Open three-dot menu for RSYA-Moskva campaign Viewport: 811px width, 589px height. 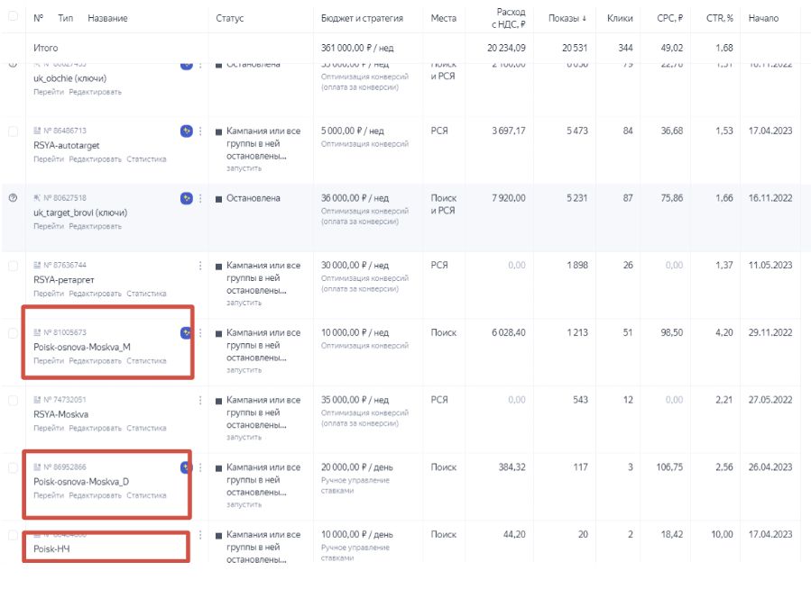point(200,400)
